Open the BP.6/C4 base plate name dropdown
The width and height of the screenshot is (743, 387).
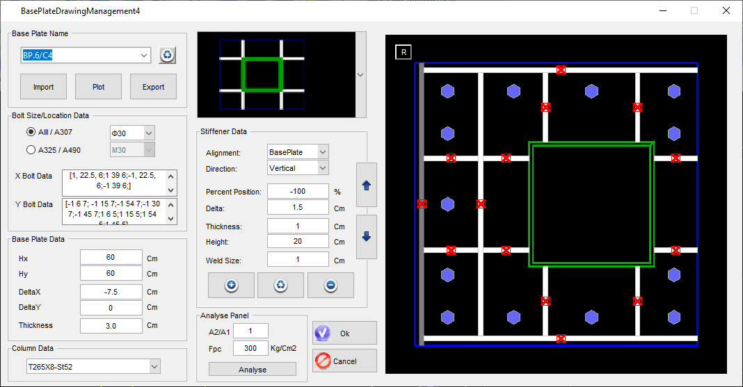[144, 56]
